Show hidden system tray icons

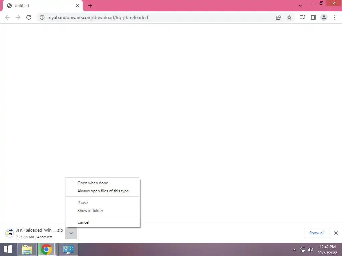point(294,250)
